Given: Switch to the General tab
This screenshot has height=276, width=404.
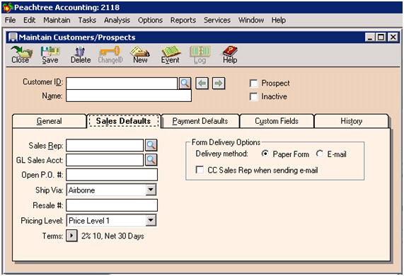Looking at the screenshot, I should pyautogui.click(x=50, y=121).
